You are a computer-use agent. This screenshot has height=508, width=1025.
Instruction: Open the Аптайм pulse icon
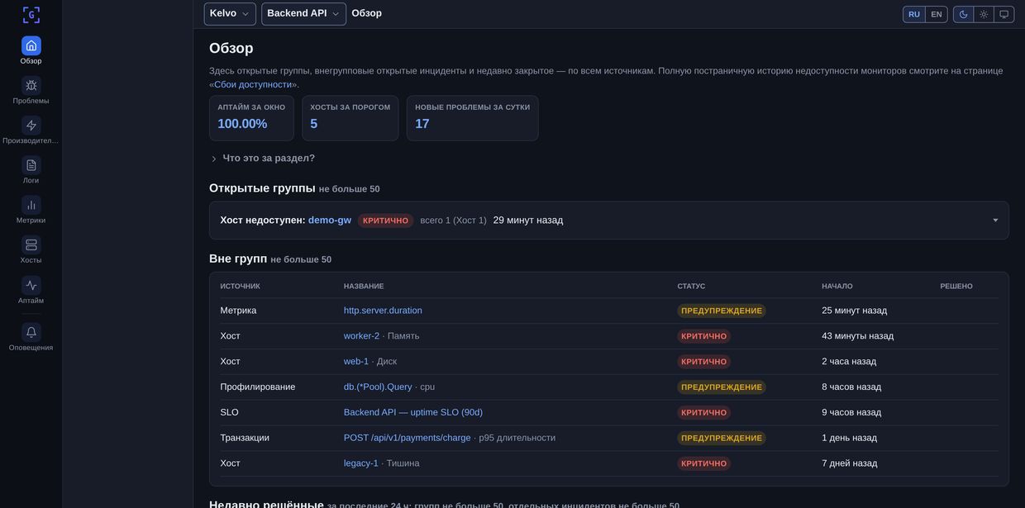[31, 285]
